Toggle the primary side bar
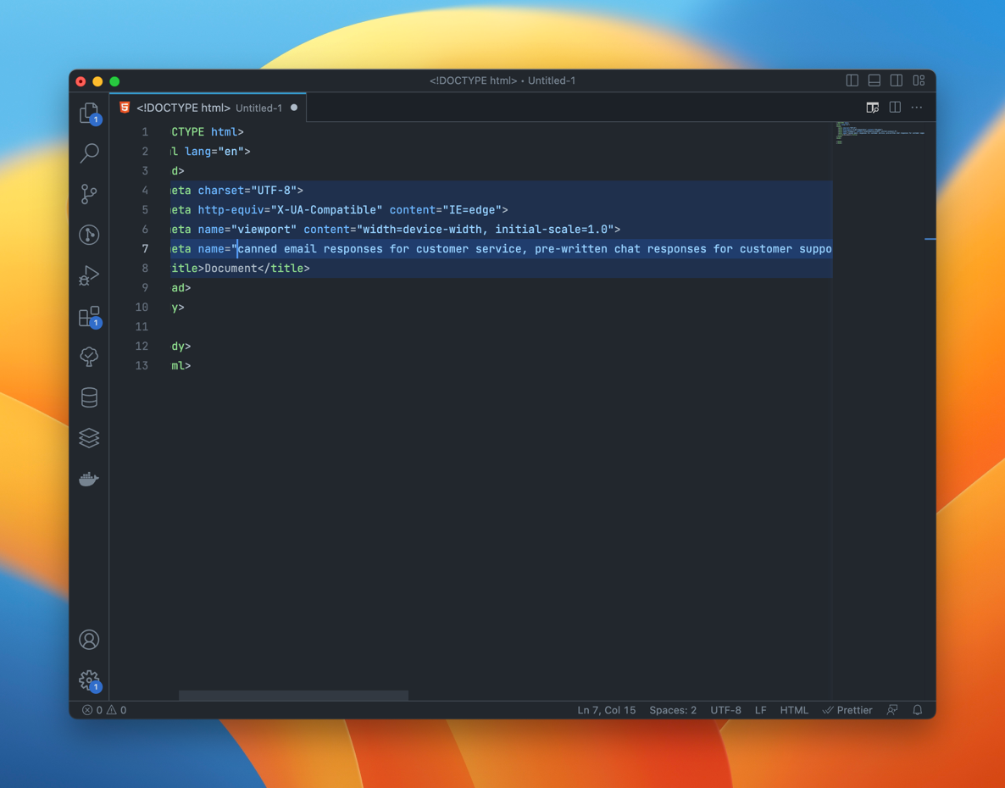The image size is (1005, 788). pyautogui.click(x=852, y=80)
